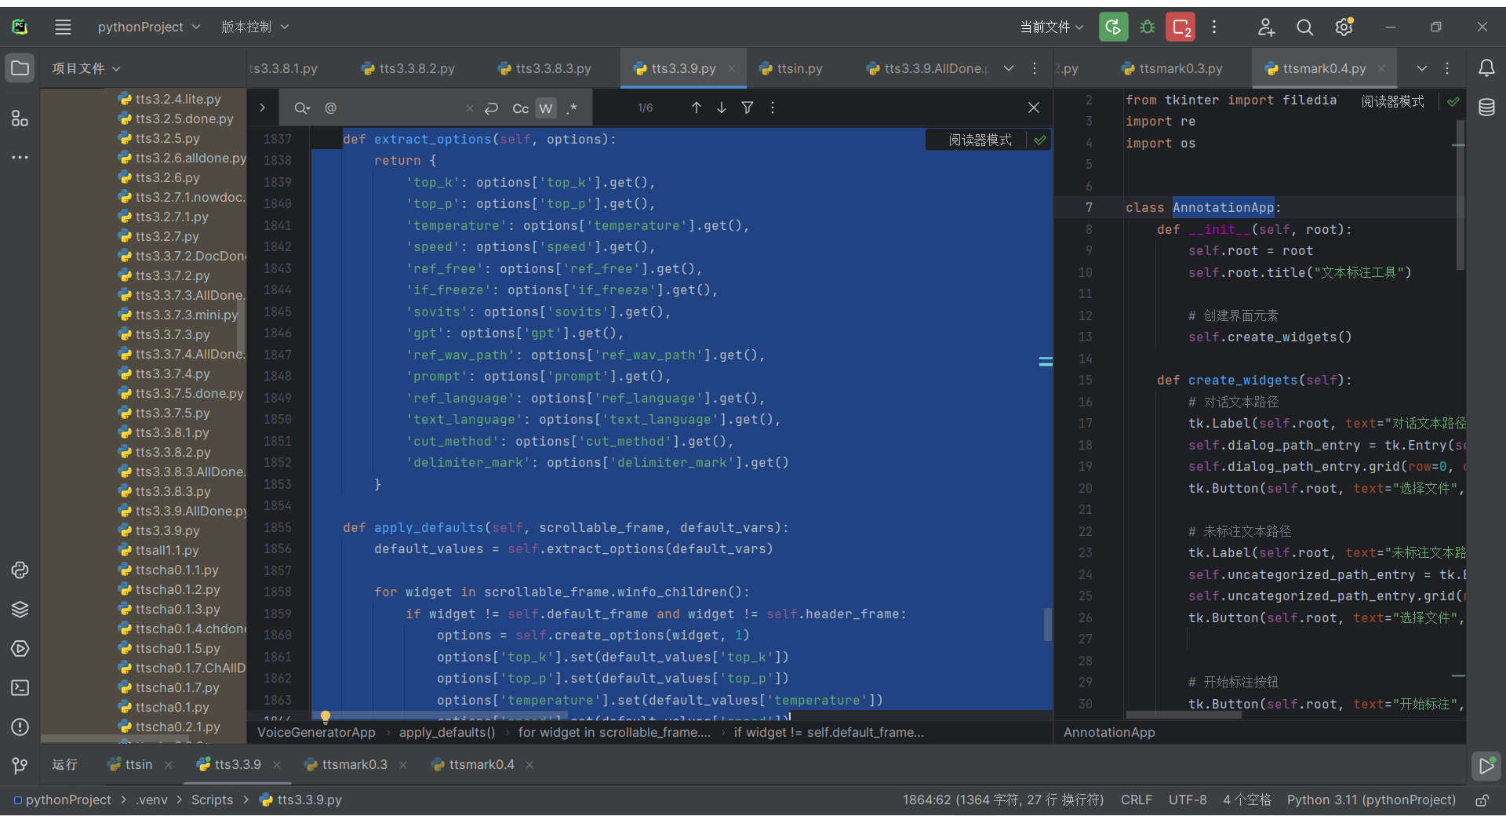Expand search history dropdown
1506x816 pixels.
[302, 108]
